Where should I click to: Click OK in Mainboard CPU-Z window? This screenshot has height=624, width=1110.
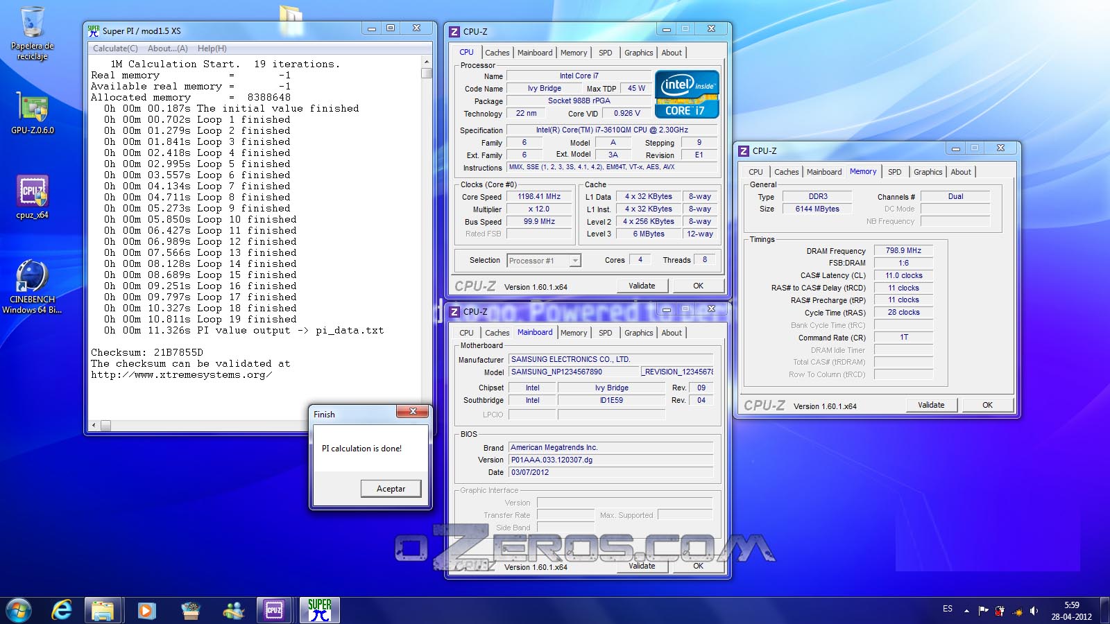click(x=698, y=566)
